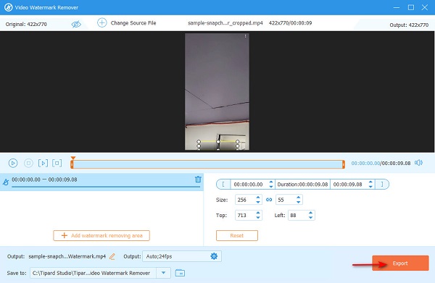Set end point with right bracket button
Image resolution: width=435 pixels, height=283 pixels.
coord(382,185)
